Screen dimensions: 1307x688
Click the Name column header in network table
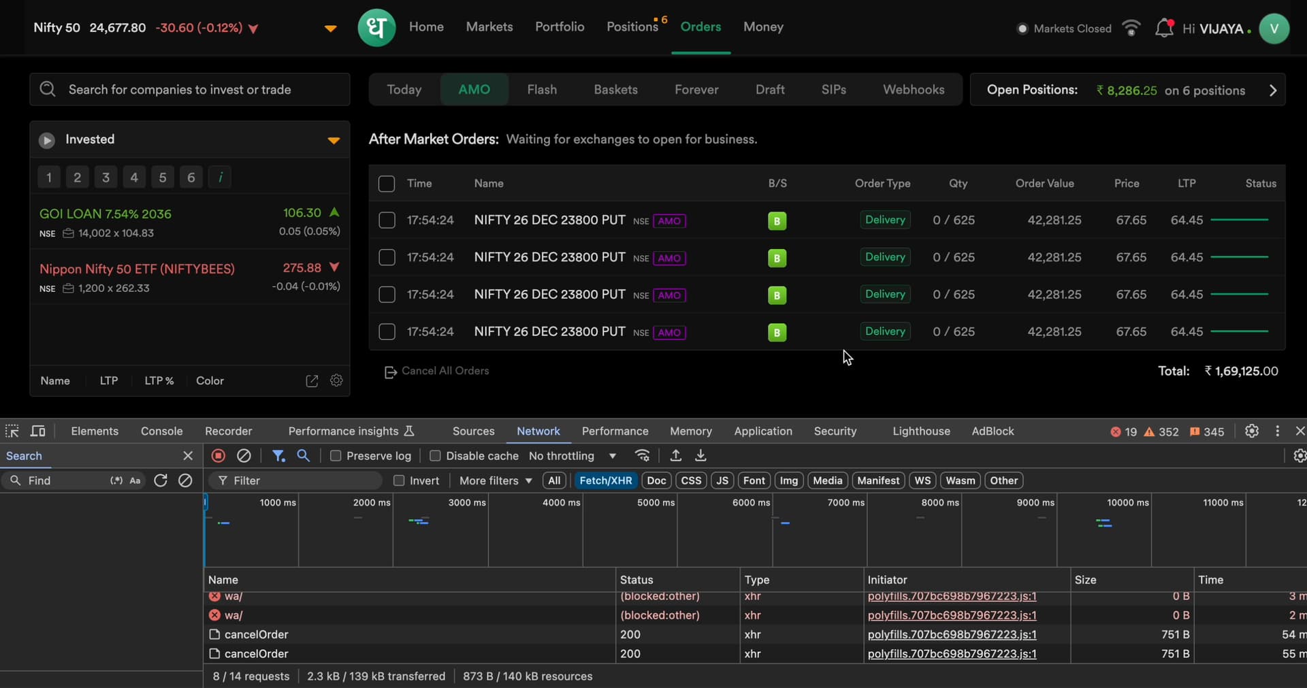409,580
